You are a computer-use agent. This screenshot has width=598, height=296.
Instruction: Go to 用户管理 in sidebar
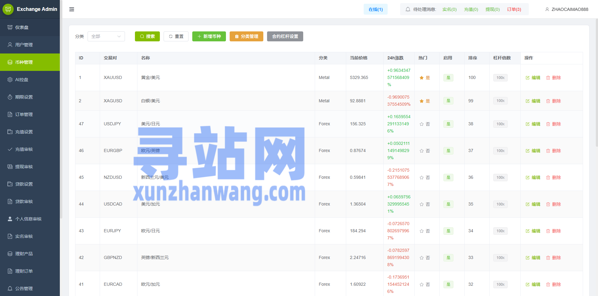pyautogui.click(x=24, y=45)
